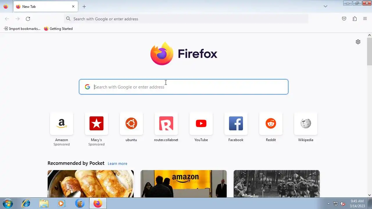This screenshot has height=209, width=372.
Task: Click the page scrollbar up arrow
Action: click(369, 35)
